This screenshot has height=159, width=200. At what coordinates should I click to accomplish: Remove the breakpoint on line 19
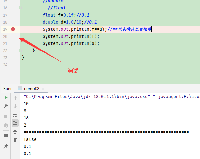coord(13,29)
